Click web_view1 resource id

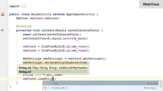(x=79, y=47)
